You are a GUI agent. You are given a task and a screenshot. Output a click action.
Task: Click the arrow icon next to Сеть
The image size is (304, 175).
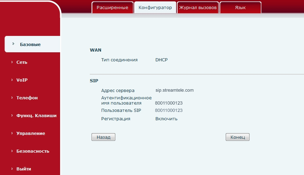tap(12, 62)
